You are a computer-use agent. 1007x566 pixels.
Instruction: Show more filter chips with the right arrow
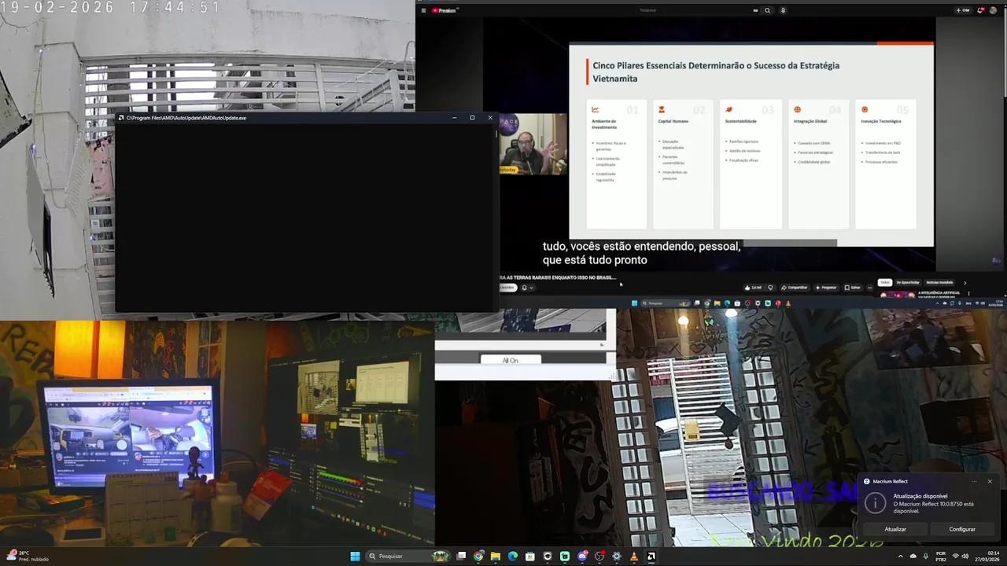pos(965,282)
